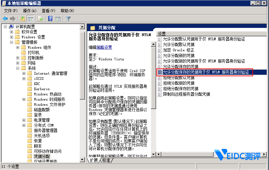Click the Filter funnel toolbar icon

coord(68,19)
